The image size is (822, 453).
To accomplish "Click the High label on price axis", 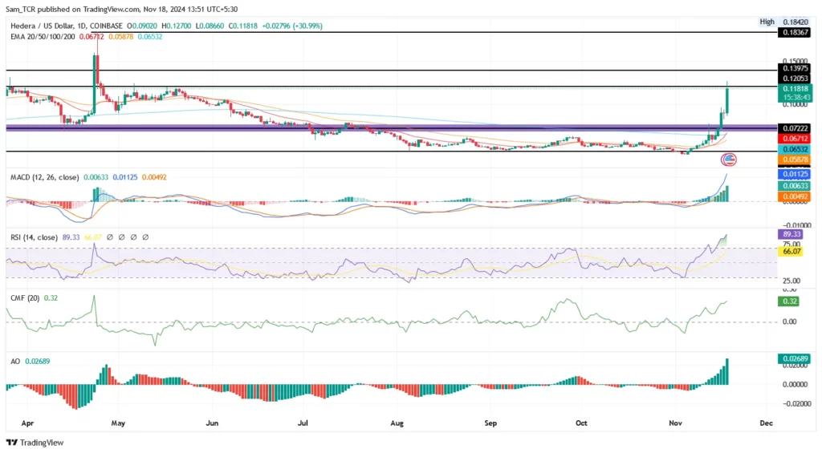I will (x=767, y=22).
